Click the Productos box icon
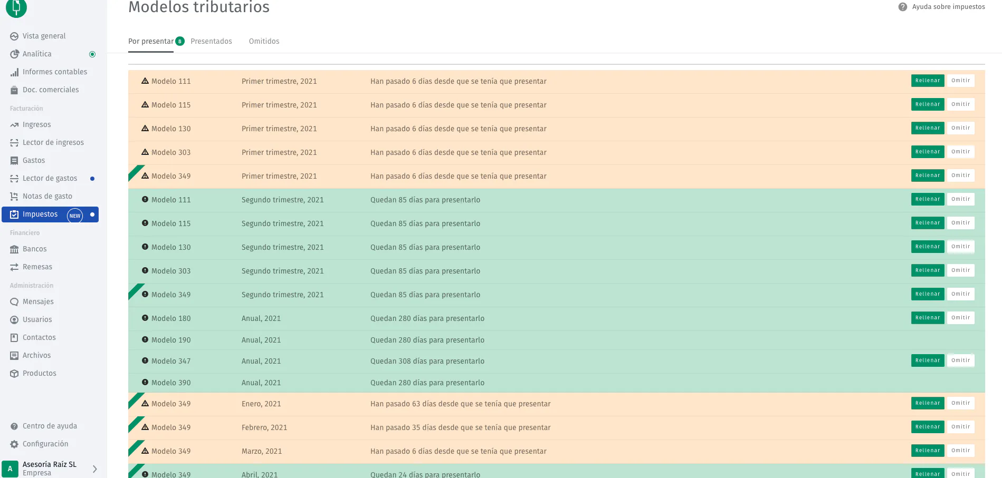The height and width of the screenshot is (478, 1002). pos(14,374)
